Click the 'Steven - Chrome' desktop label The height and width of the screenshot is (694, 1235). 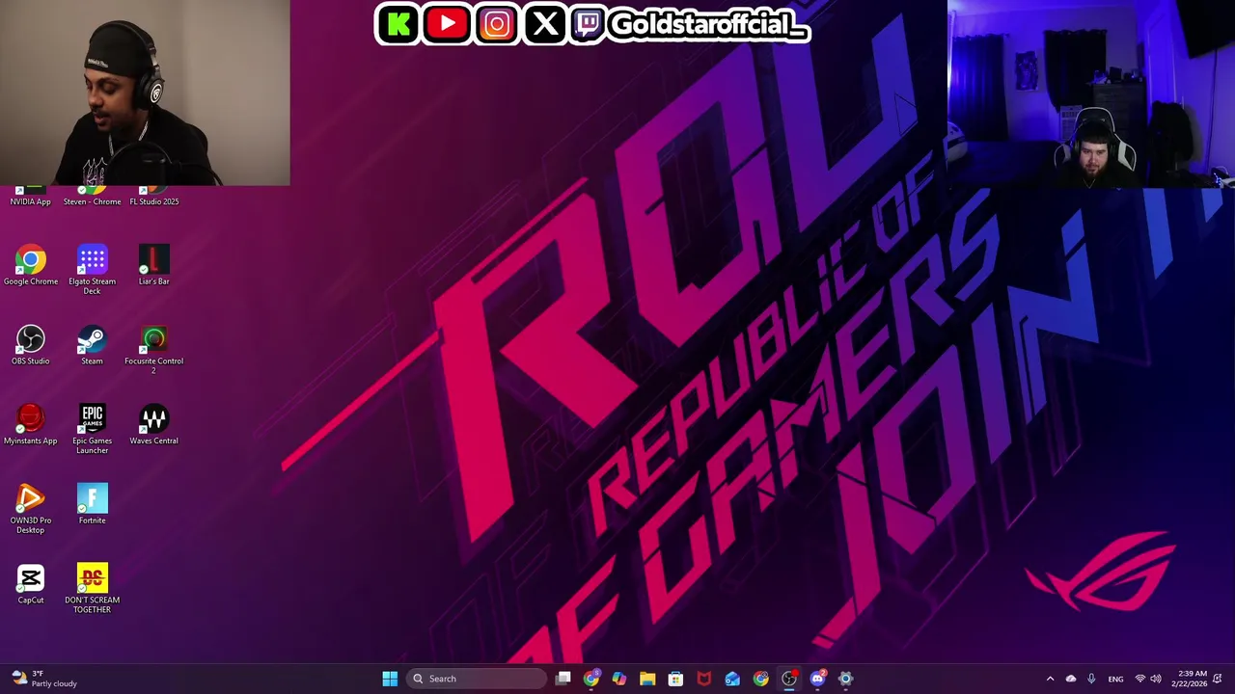(93, 201)
